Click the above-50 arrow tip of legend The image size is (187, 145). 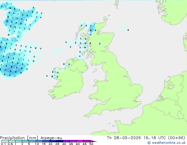(93, 141)
